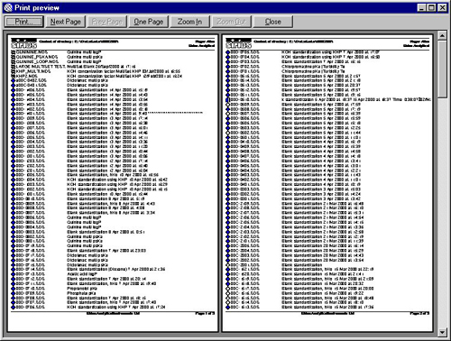Click the 'Propranolol pKa' entry
Screen dimensions: 451x341
coord(82,288)
